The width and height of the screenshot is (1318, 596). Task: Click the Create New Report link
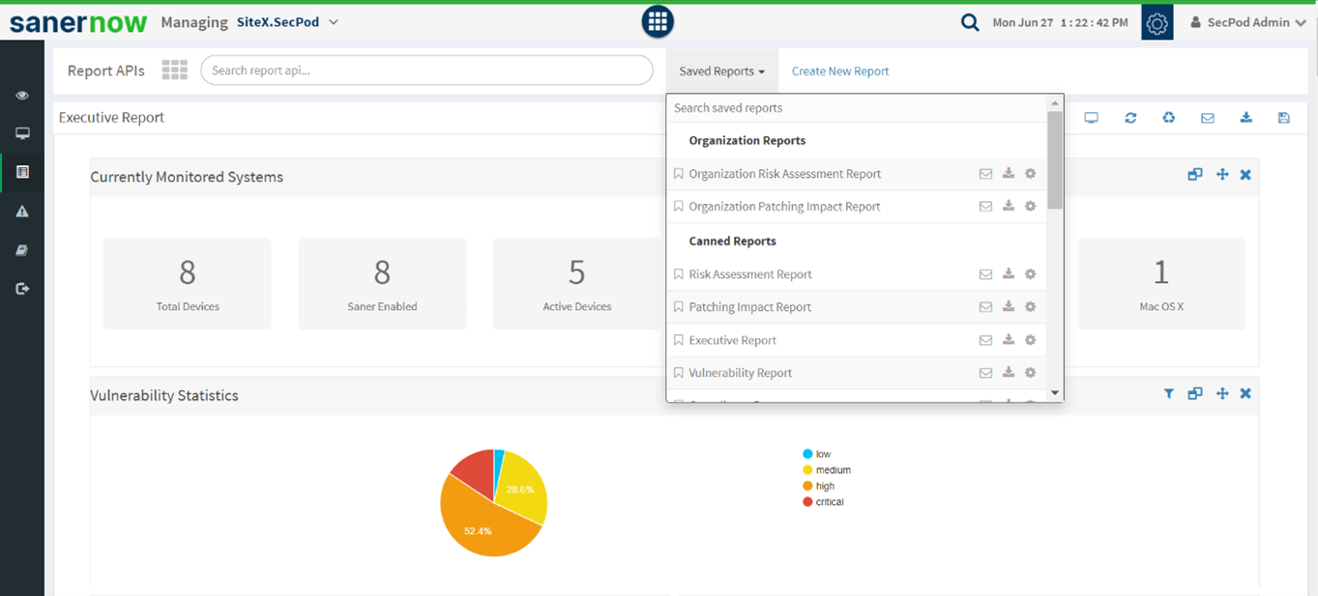[x=840, y=71]
